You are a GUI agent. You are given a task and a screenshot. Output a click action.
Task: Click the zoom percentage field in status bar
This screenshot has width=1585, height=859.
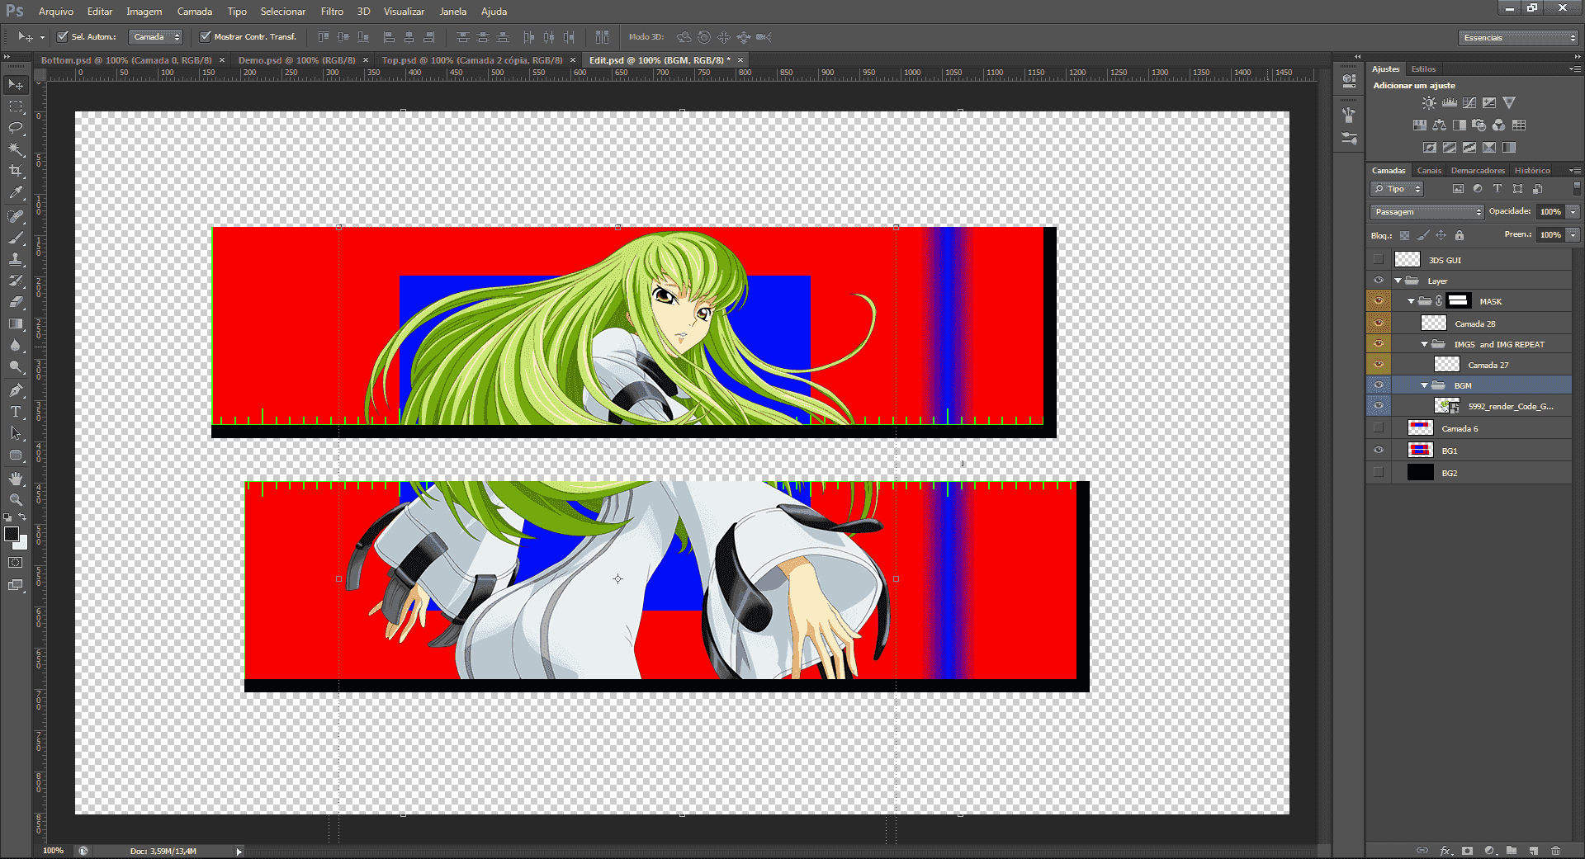click(53, 851)
